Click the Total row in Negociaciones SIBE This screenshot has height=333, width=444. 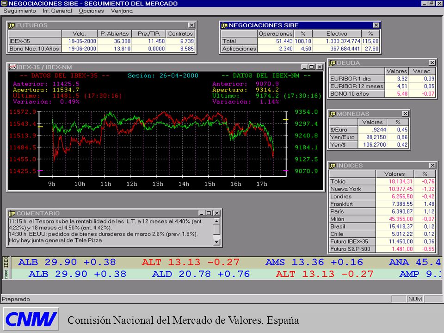[300, 41]
